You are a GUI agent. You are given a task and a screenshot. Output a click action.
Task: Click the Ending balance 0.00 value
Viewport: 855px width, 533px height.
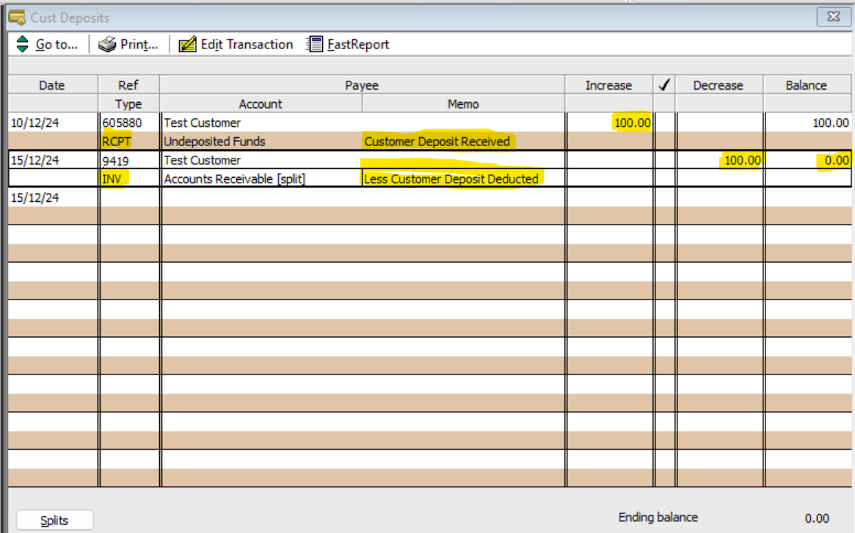click(x=817, y=518)
